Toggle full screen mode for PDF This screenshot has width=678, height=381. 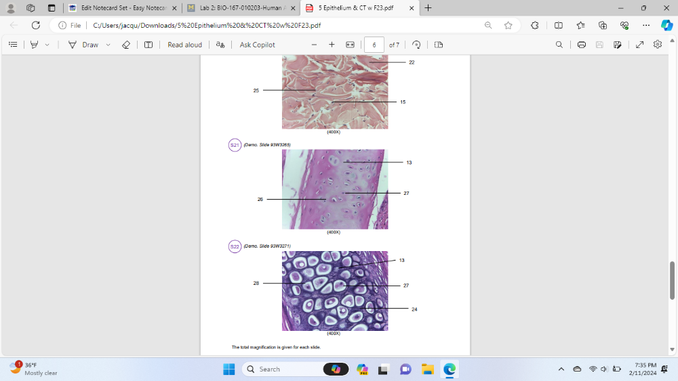[x=639, y=45]
